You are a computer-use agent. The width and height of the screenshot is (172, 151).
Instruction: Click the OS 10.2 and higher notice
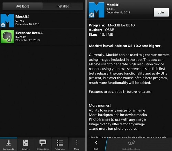(x=125, y=46)
